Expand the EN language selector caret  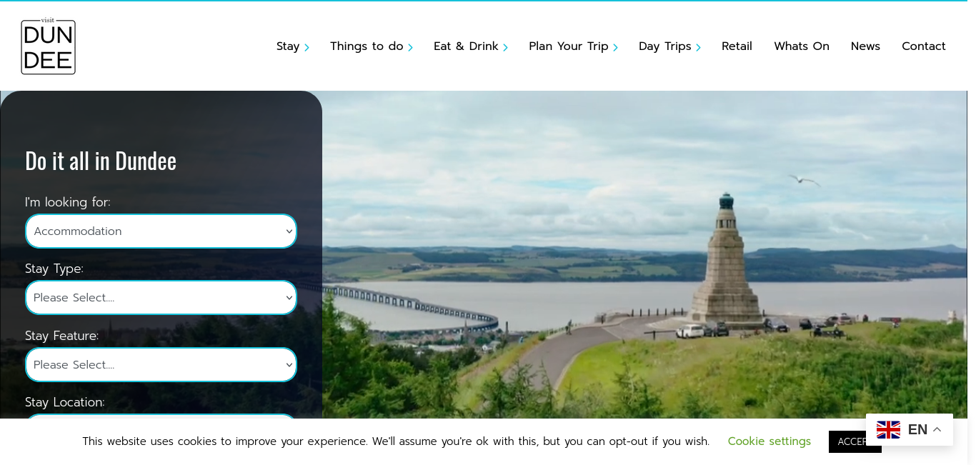(937, 430)
